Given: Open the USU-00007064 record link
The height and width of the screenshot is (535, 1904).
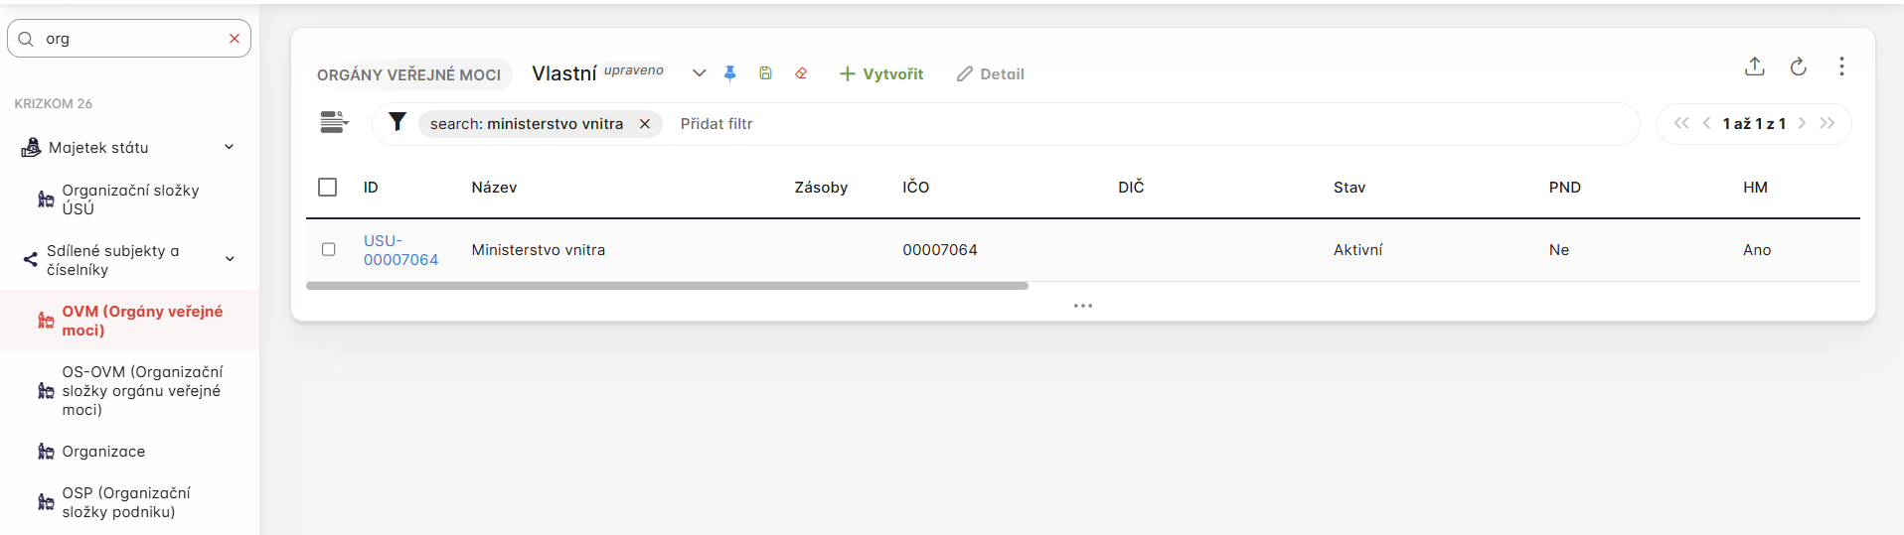Looking at the screenshot, I should click(x=399, y=250).
